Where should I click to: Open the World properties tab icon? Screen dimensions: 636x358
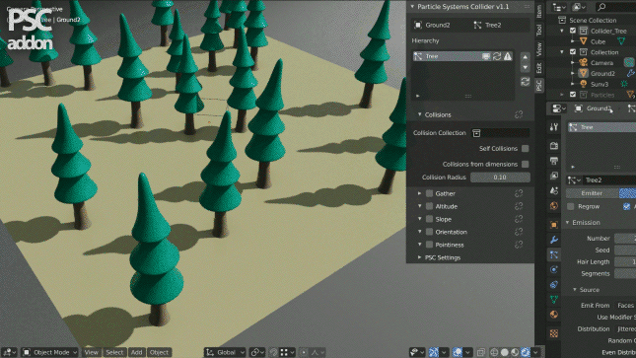553,206
